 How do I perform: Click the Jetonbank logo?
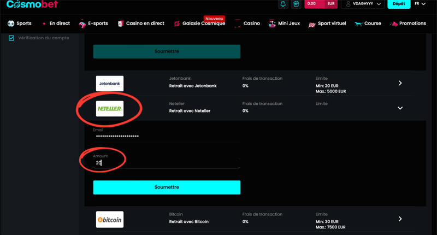click(x=110, y=84)
